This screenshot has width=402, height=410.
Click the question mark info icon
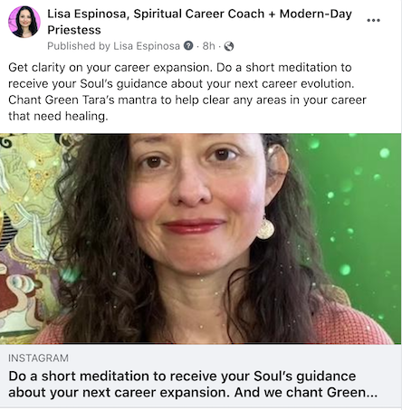click(x=188, y=46)
